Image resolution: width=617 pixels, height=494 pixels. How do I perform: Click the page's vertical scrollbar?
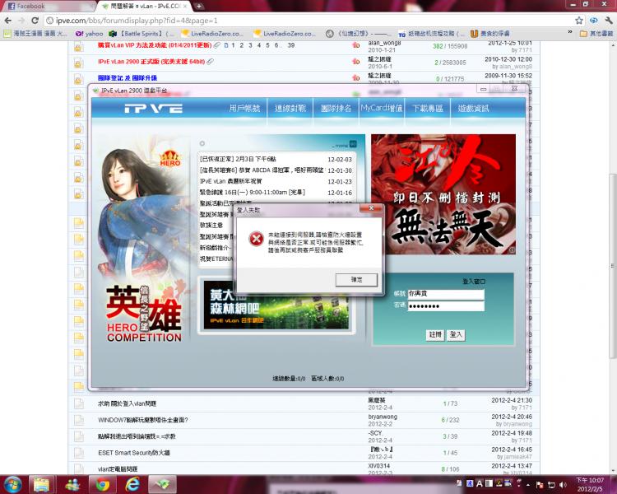click(x=613, y=266)
